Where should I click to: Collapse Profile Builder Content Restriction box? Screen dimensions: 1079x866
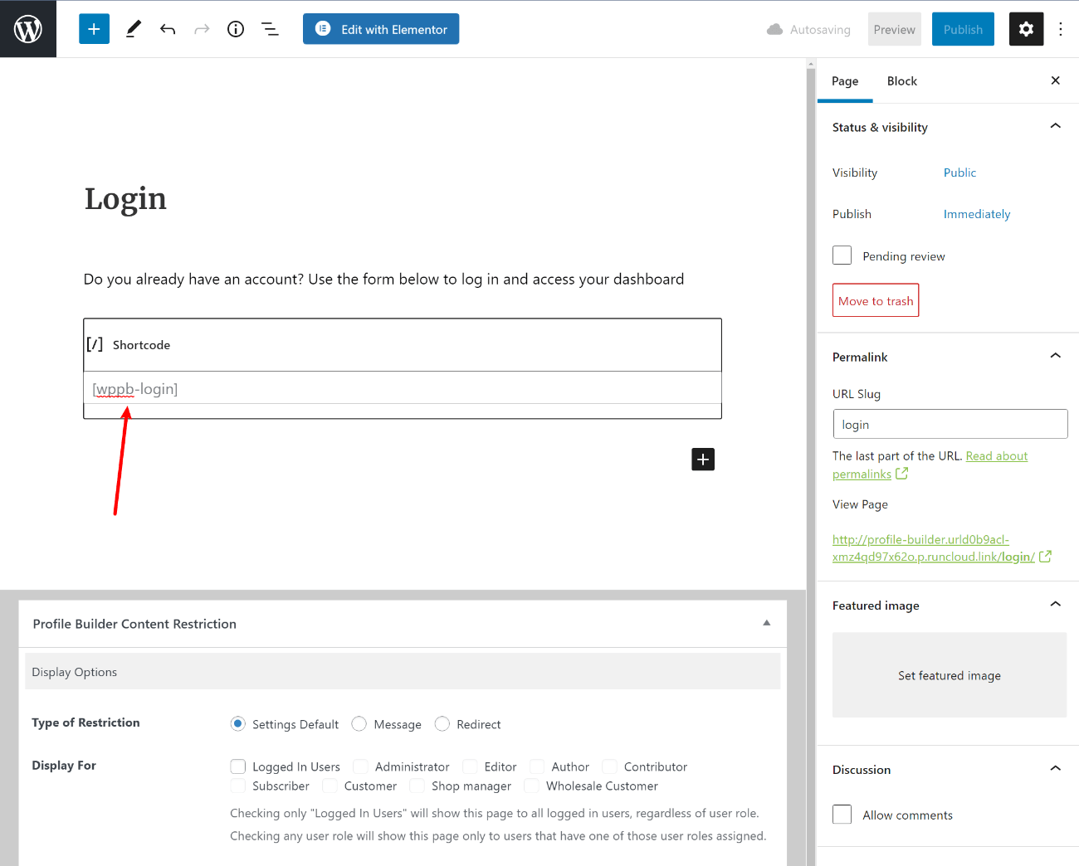766,623
